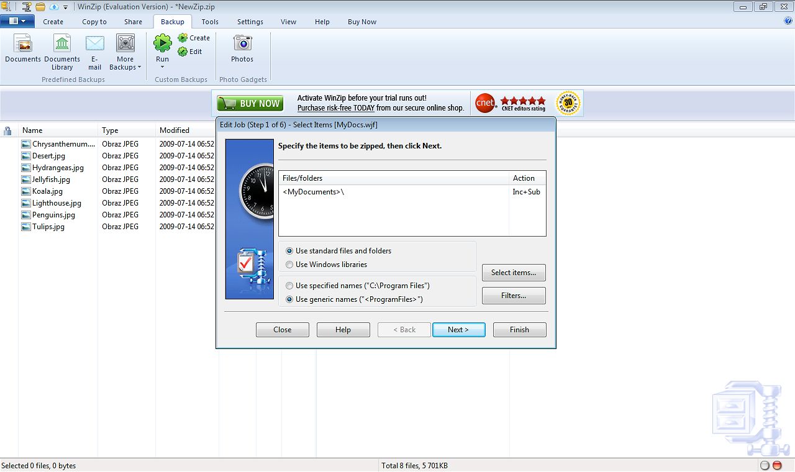Viewport: 795px width, 472px height.
Task: Select Use standard files and folders
Action: pos(338,251)
